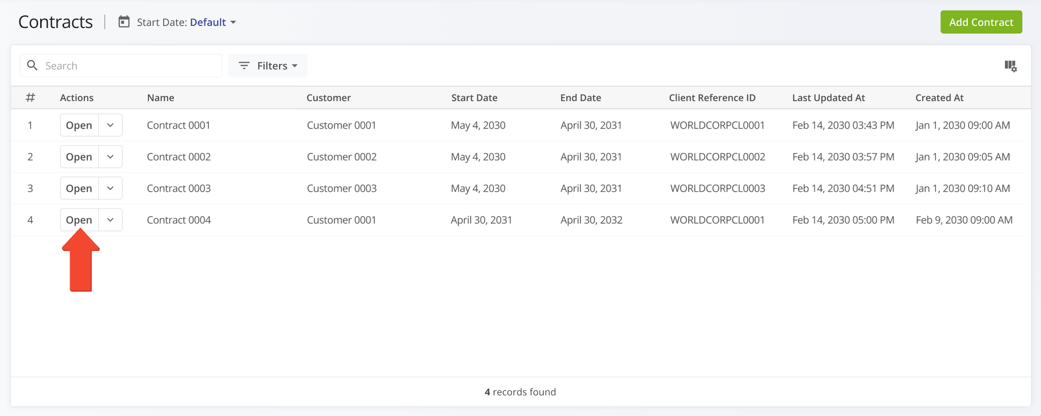Open Contract 0004 with its Open button

tap(79, 220)
